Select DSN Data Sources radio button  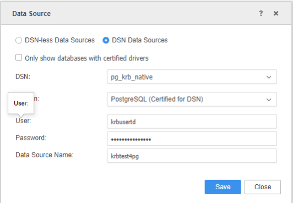[x=106, y=40]
